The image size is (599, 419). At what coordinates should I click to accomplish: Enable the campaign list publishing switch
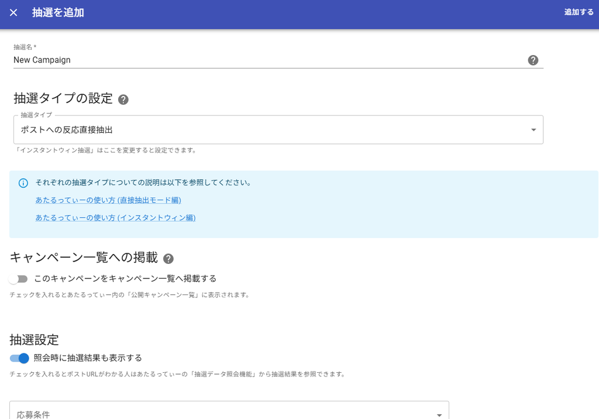[x=18, y=279]
